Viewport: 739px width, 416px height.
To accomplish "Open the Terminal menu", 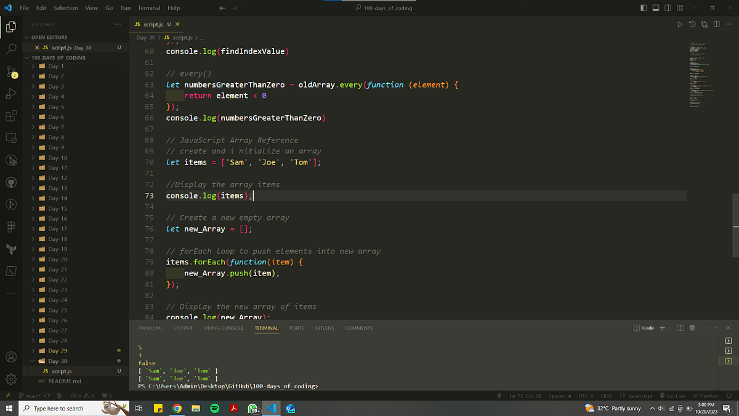I will [149, 7].
